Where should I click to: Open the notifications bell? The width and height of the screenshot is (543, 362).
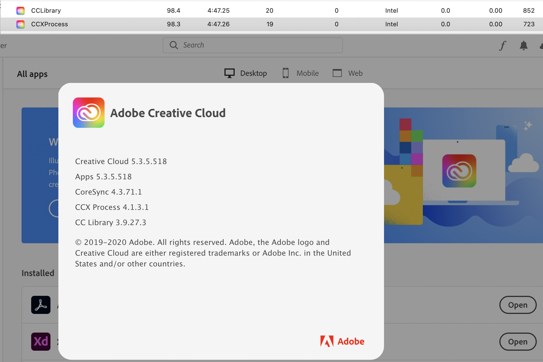523,46
